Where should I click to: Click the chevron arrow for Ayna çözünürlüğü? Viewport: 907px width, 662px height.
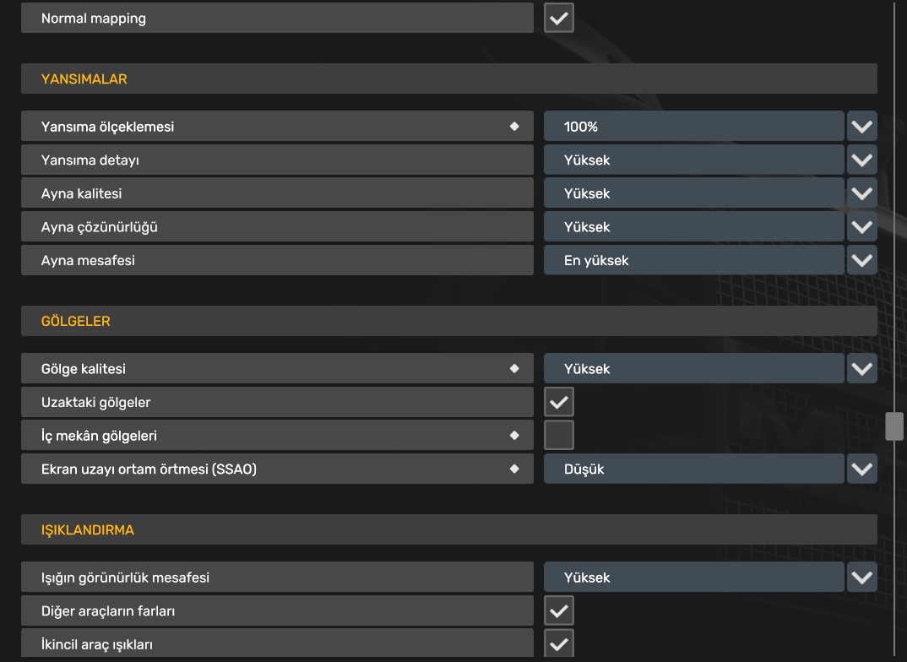point(861,227)
